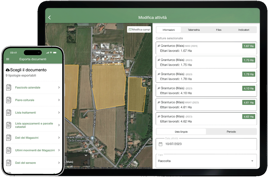Click the leaf icon of the 4.10 Ha Granturco
Viewport: 268px width, 178px height.
[x=159, y=88]
